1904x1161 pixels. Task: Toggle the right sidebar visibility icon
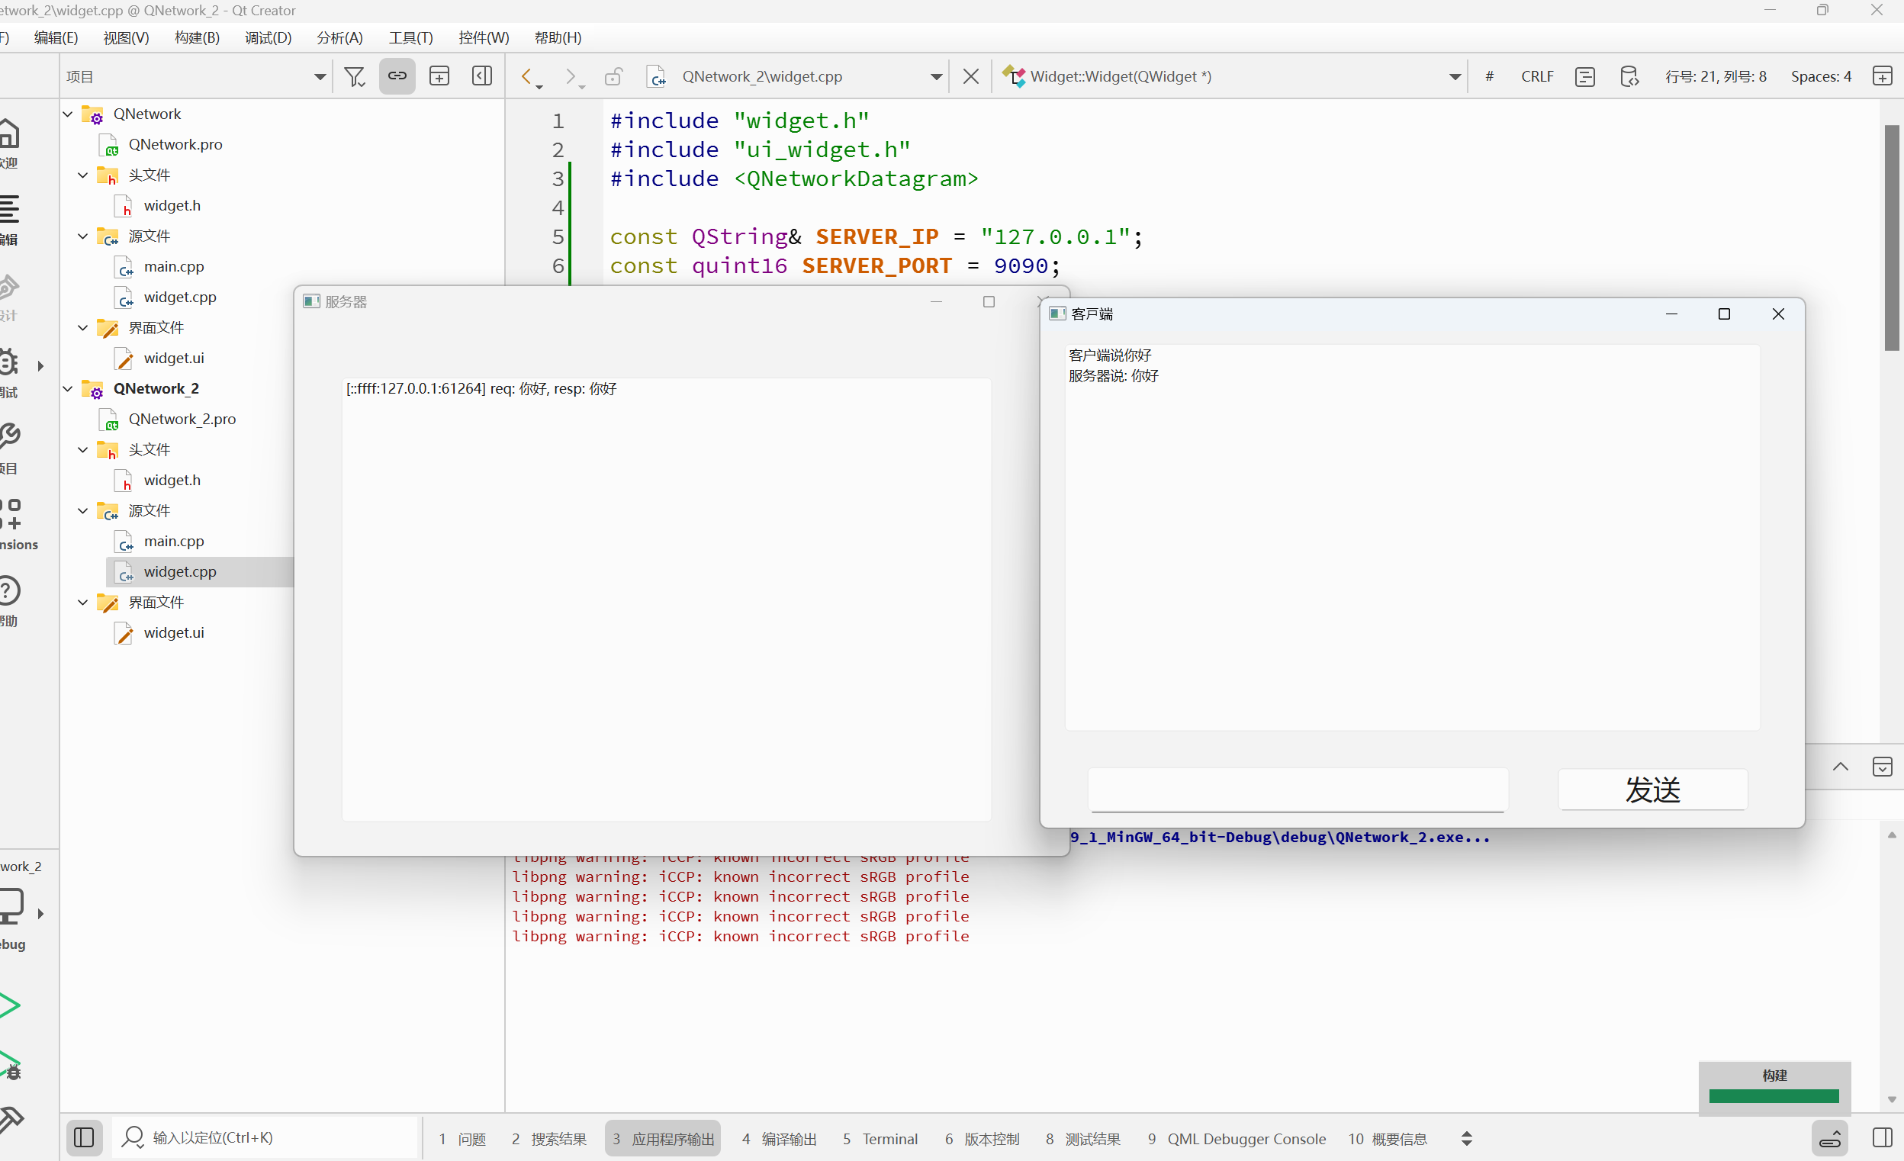(1883, 1138)
